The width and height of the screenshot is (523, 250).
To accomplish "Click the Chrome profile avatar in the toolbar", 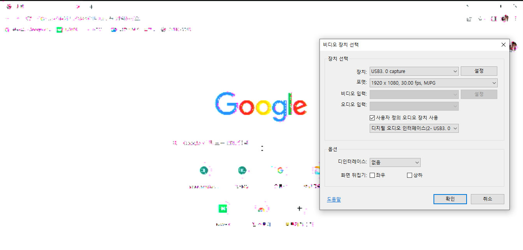I will click(x=505, y=18).
